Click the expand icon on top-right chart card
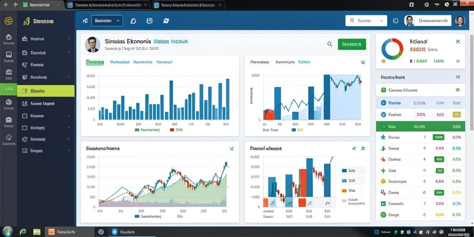Viewport: 474px width, 237px height. click(363, 62)
